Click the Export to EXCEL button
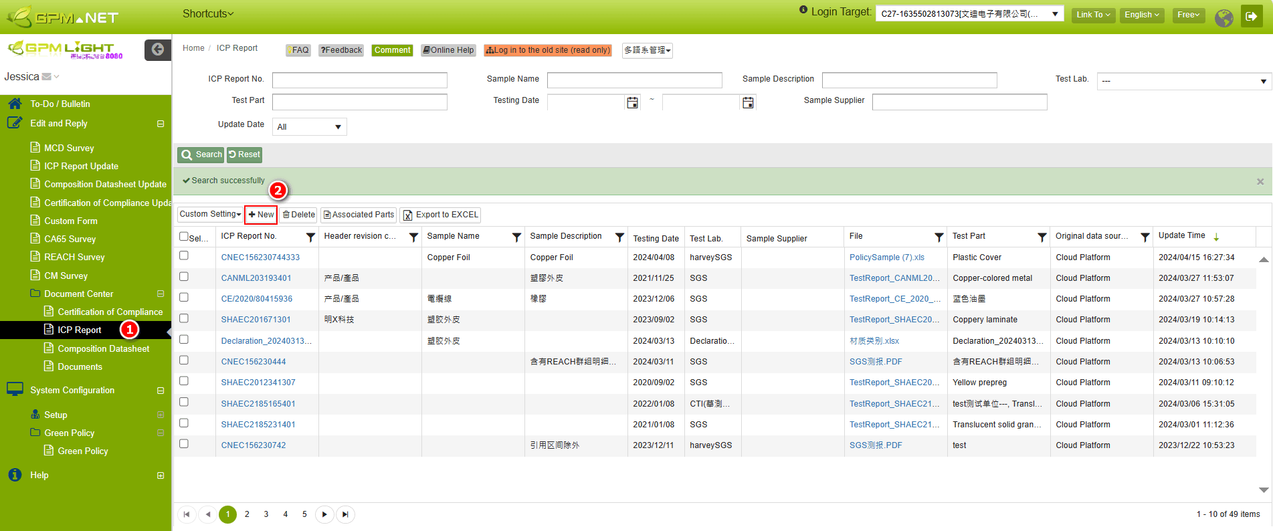This screenshot has width=1273, height=531. pyautogui.click(x=441, y=215)
